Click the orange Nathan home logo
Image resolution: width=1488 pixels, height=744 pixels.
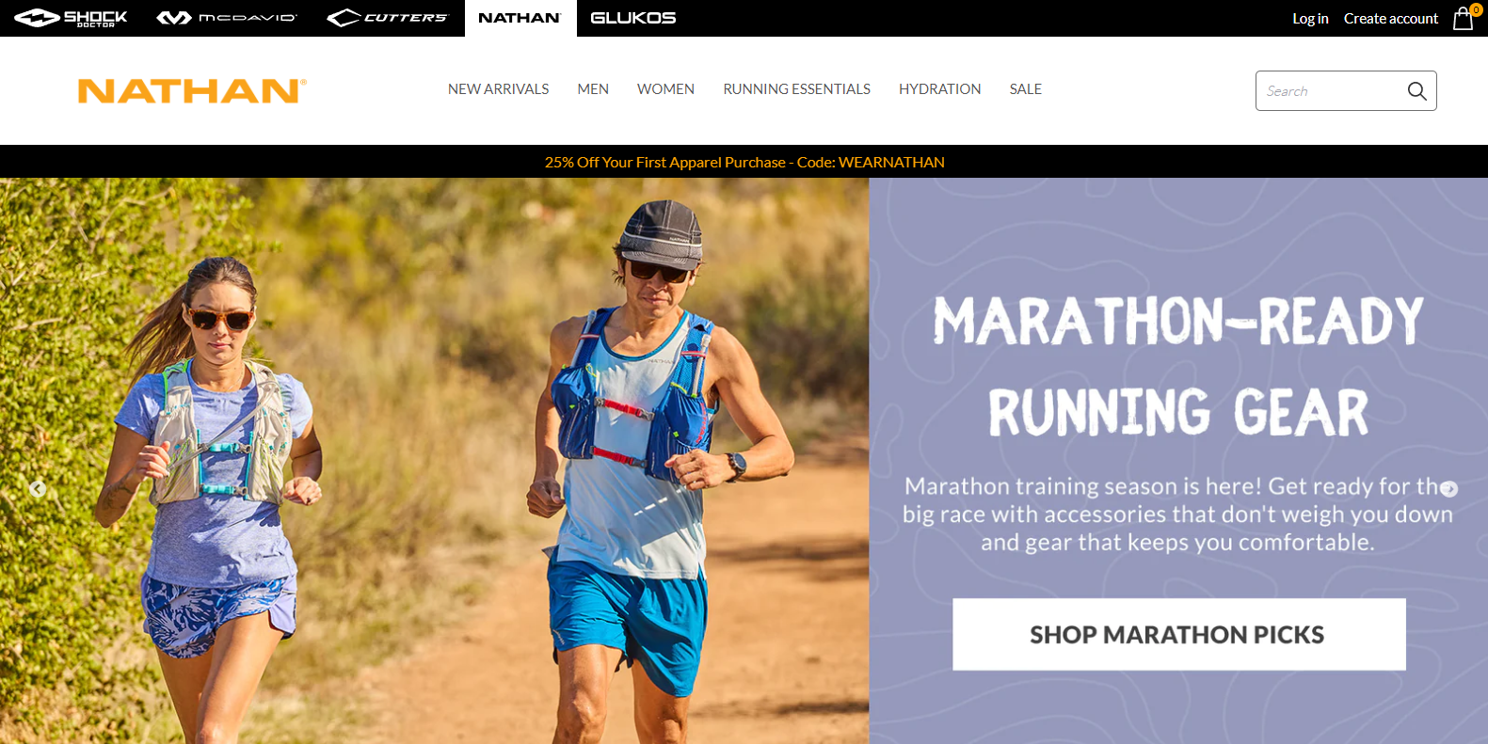coord(192,90)
